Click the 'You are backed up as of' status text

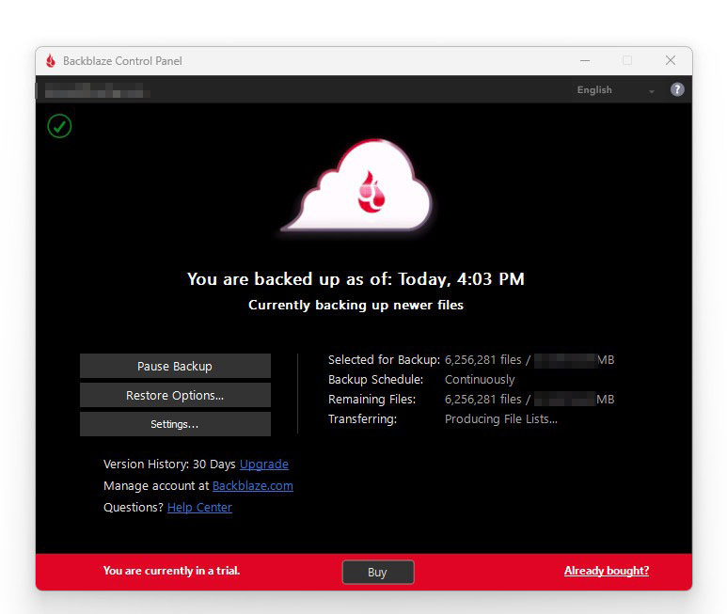coord(356,278)
